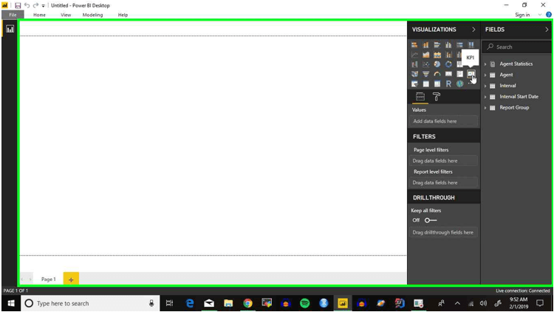Image resolution: width=554 pixels, height=312 pixels.
Task: Click the Values 'Add data fields here' well
Action: pos(444,121)
